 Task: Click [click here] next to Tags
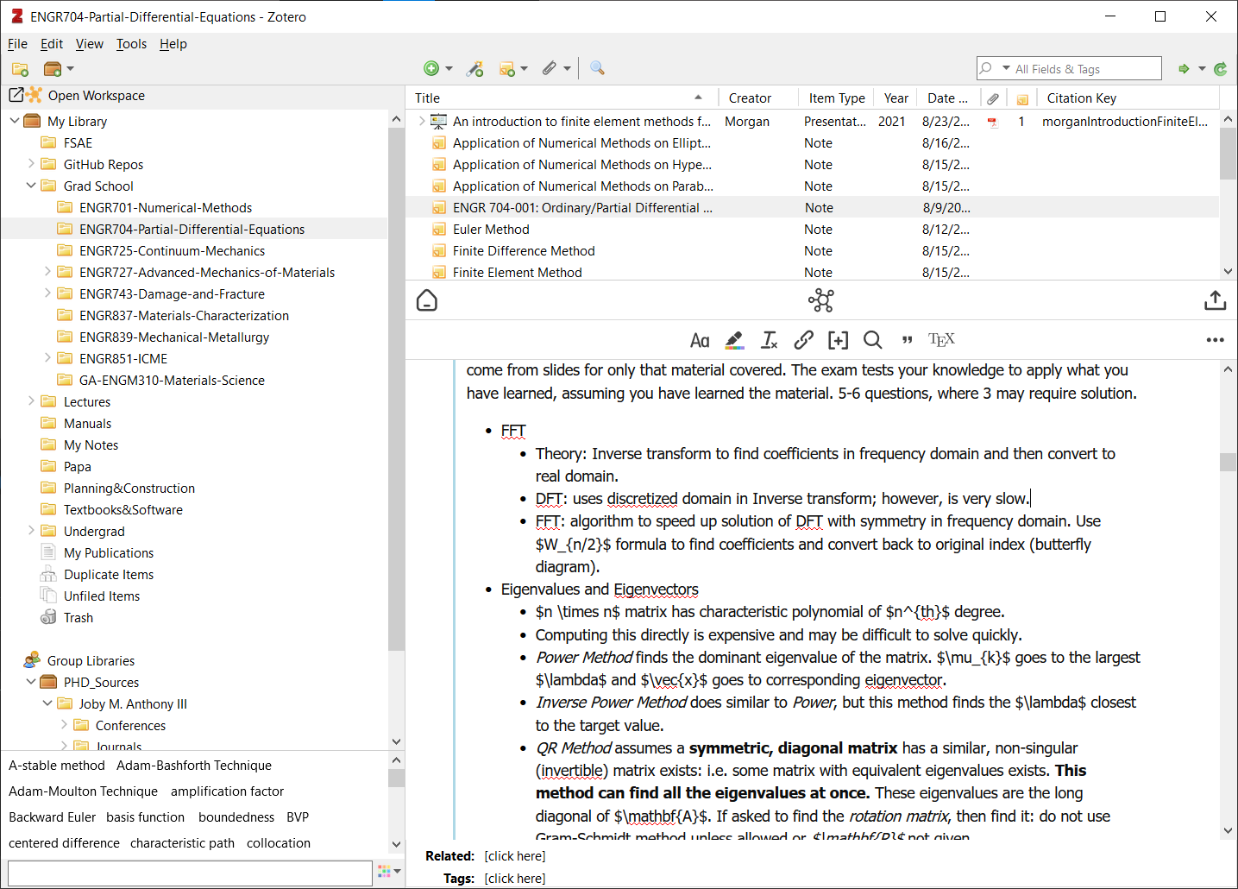[515, 878]
